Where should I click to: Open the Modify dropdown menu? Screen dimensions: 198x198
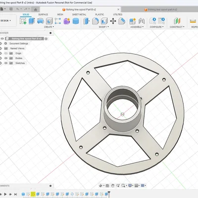104,27
